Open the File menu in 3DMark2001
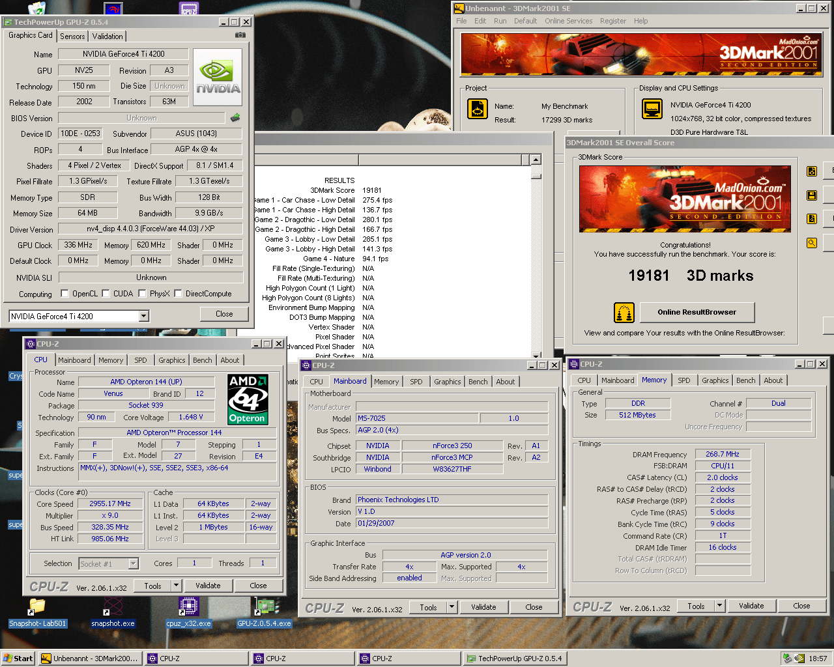The width and height of the screenshot is (834, 667). (461, 21)
